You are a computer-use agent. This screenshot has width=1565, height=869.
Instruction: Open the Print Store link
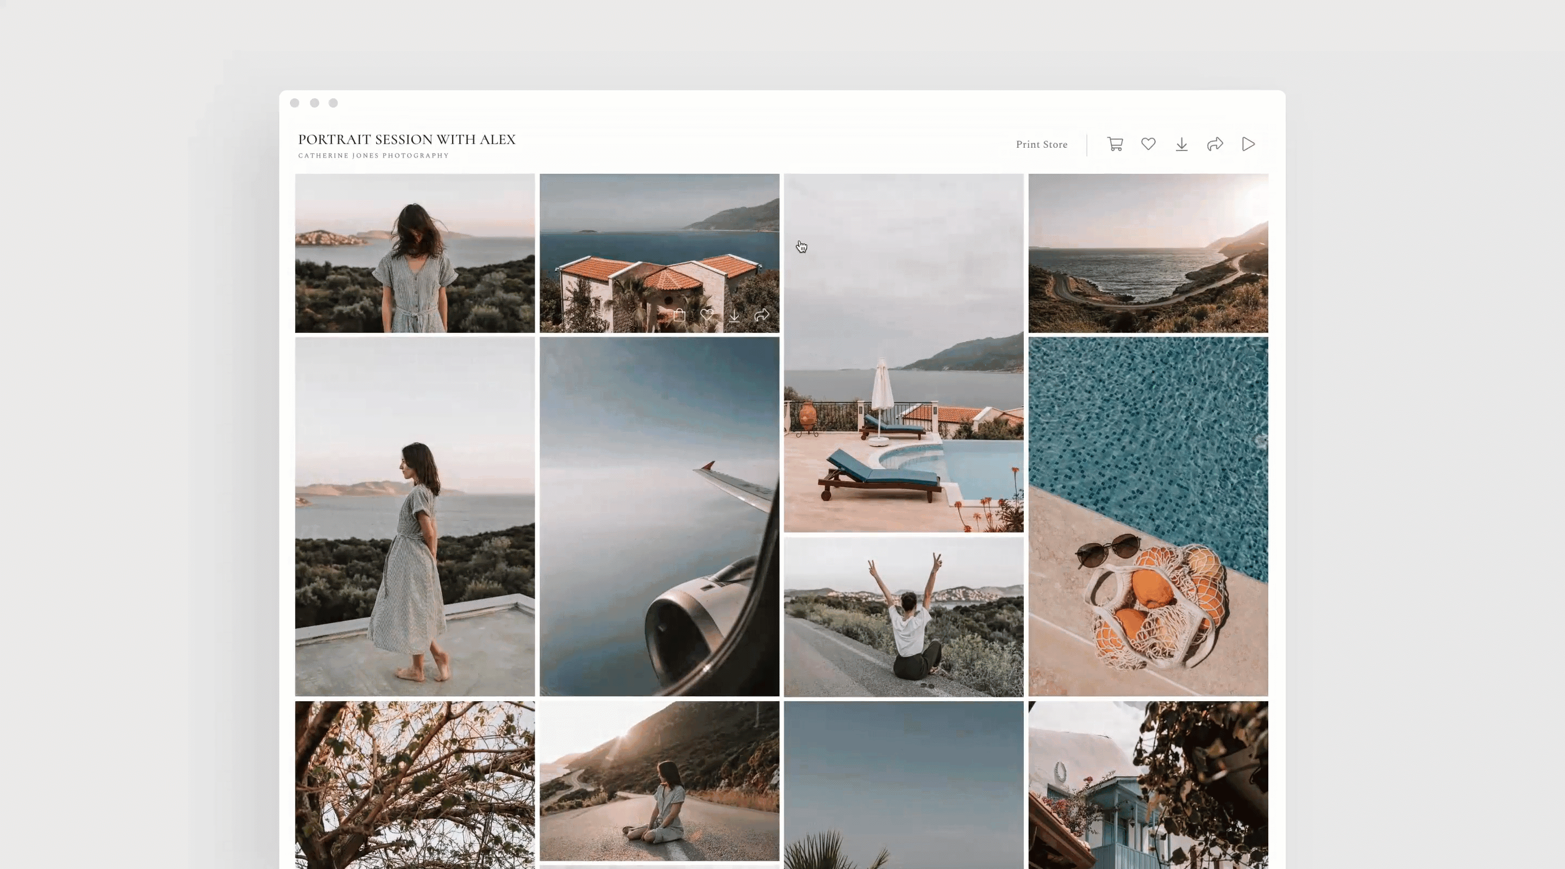point(1041,144)
